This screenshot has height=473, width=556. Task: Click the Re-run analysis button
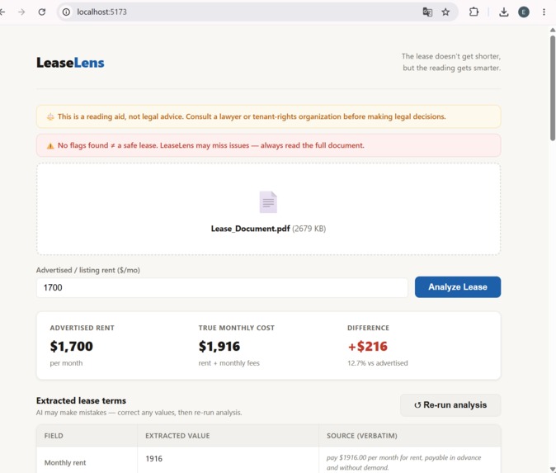(450, 404)
